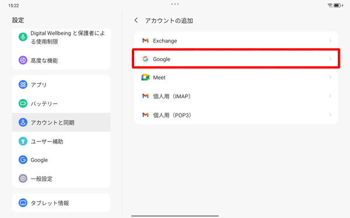Tap the bottom navigation gesture bar
The height and width of the screenshot is (218, 350).
coord(175,216)
